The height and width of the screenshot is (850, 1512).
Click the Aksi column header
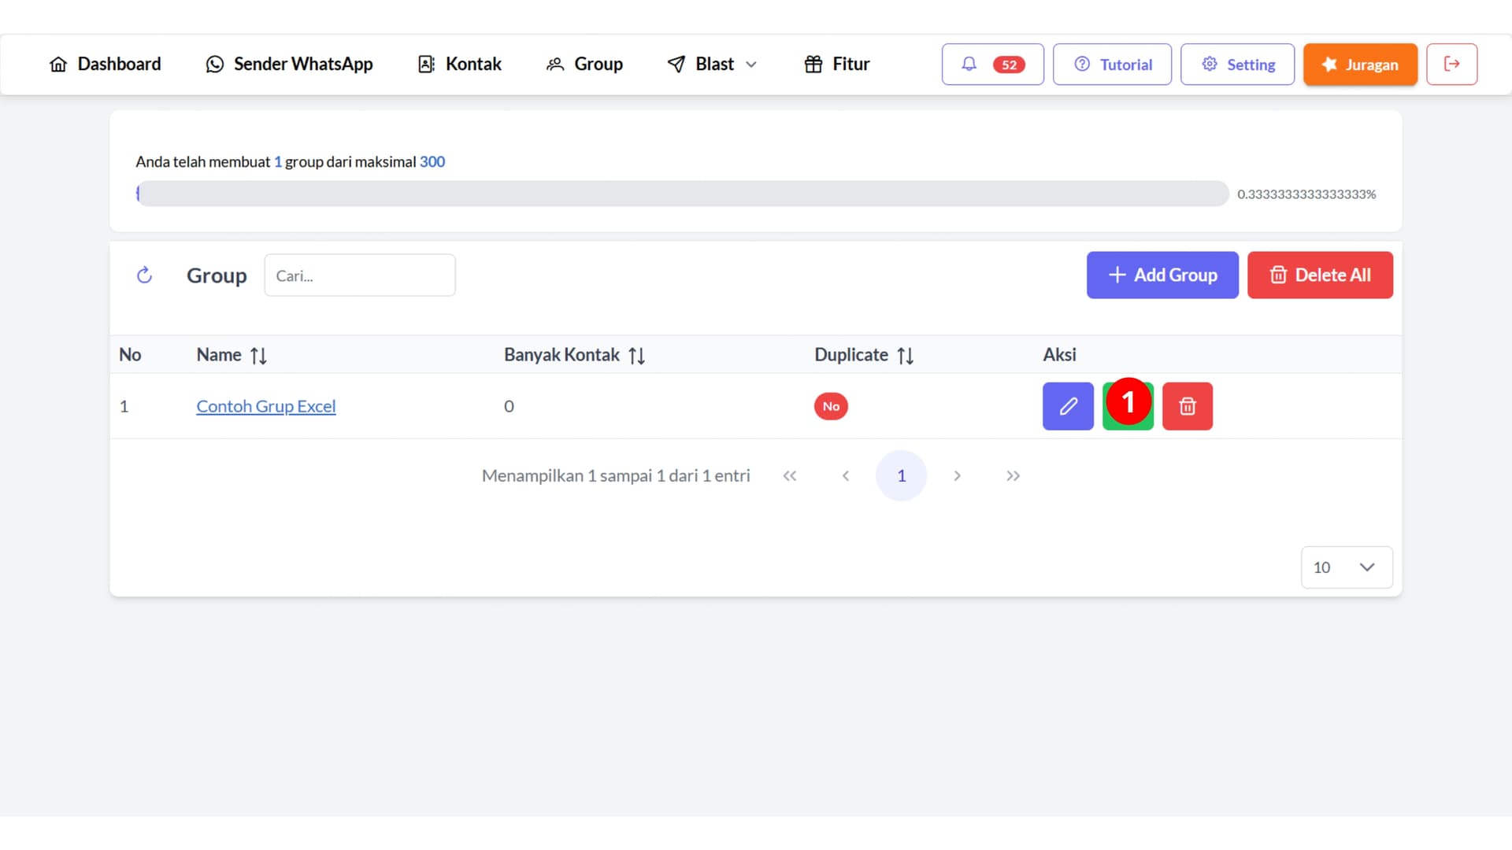pos(1059,355)
